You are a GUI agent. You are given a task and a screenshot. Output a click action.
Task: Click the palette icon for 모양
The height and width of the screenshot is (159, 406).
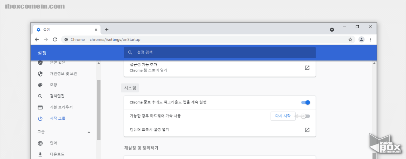click(40, 85)
